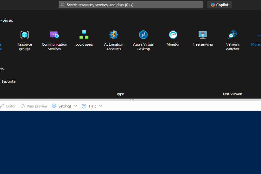Click the search magnifier icon
The height and width of the screenshot is (174, 261).
pos(63,5)
